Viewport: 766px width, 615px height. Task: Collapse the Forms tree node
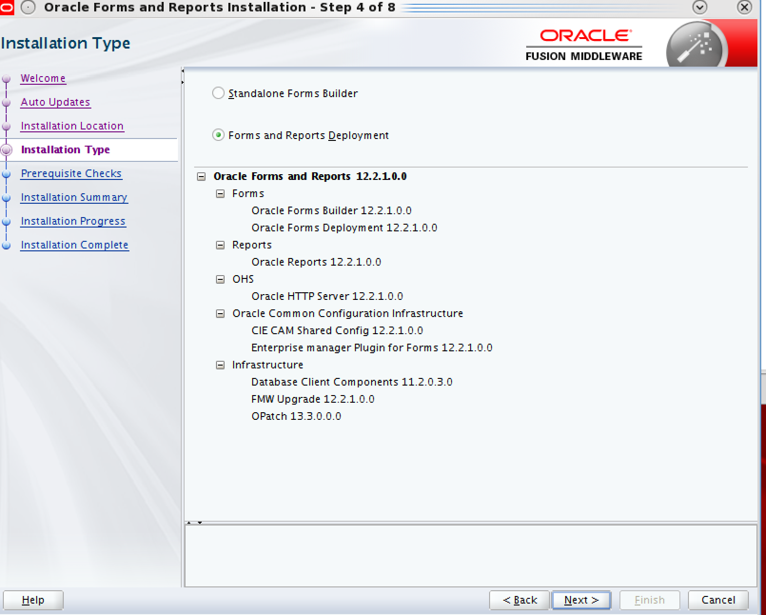220,194
